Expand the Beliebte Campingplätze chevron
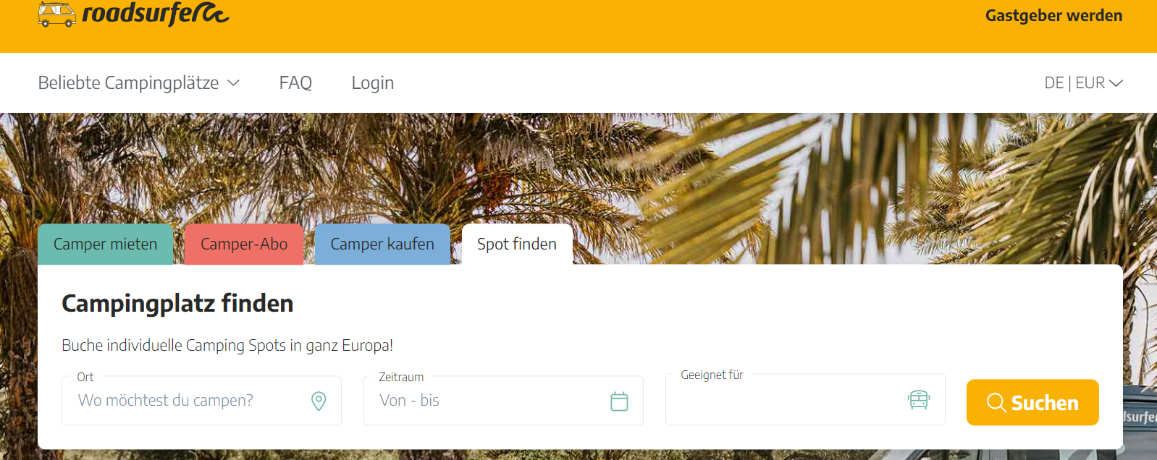This screenshot has width=1157, height=460. coord(234,83)
